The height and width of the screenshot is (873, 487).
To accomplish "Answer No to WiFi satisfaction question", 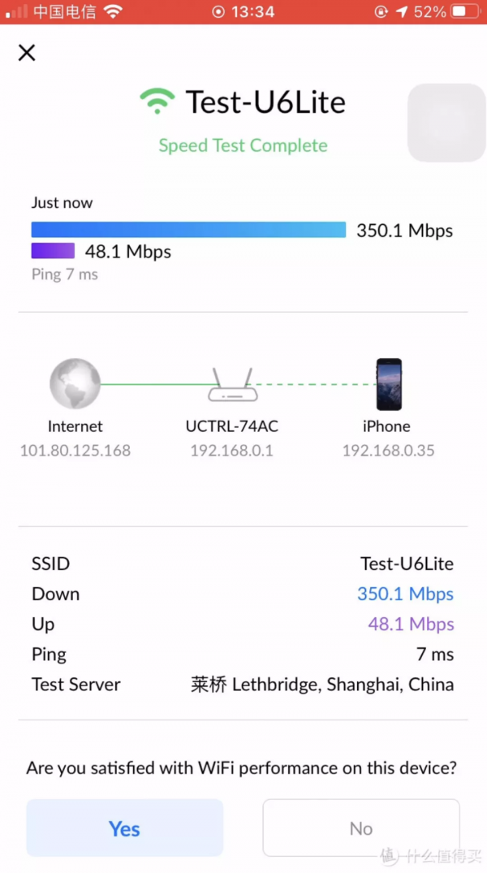I will [x=360, y=828].
